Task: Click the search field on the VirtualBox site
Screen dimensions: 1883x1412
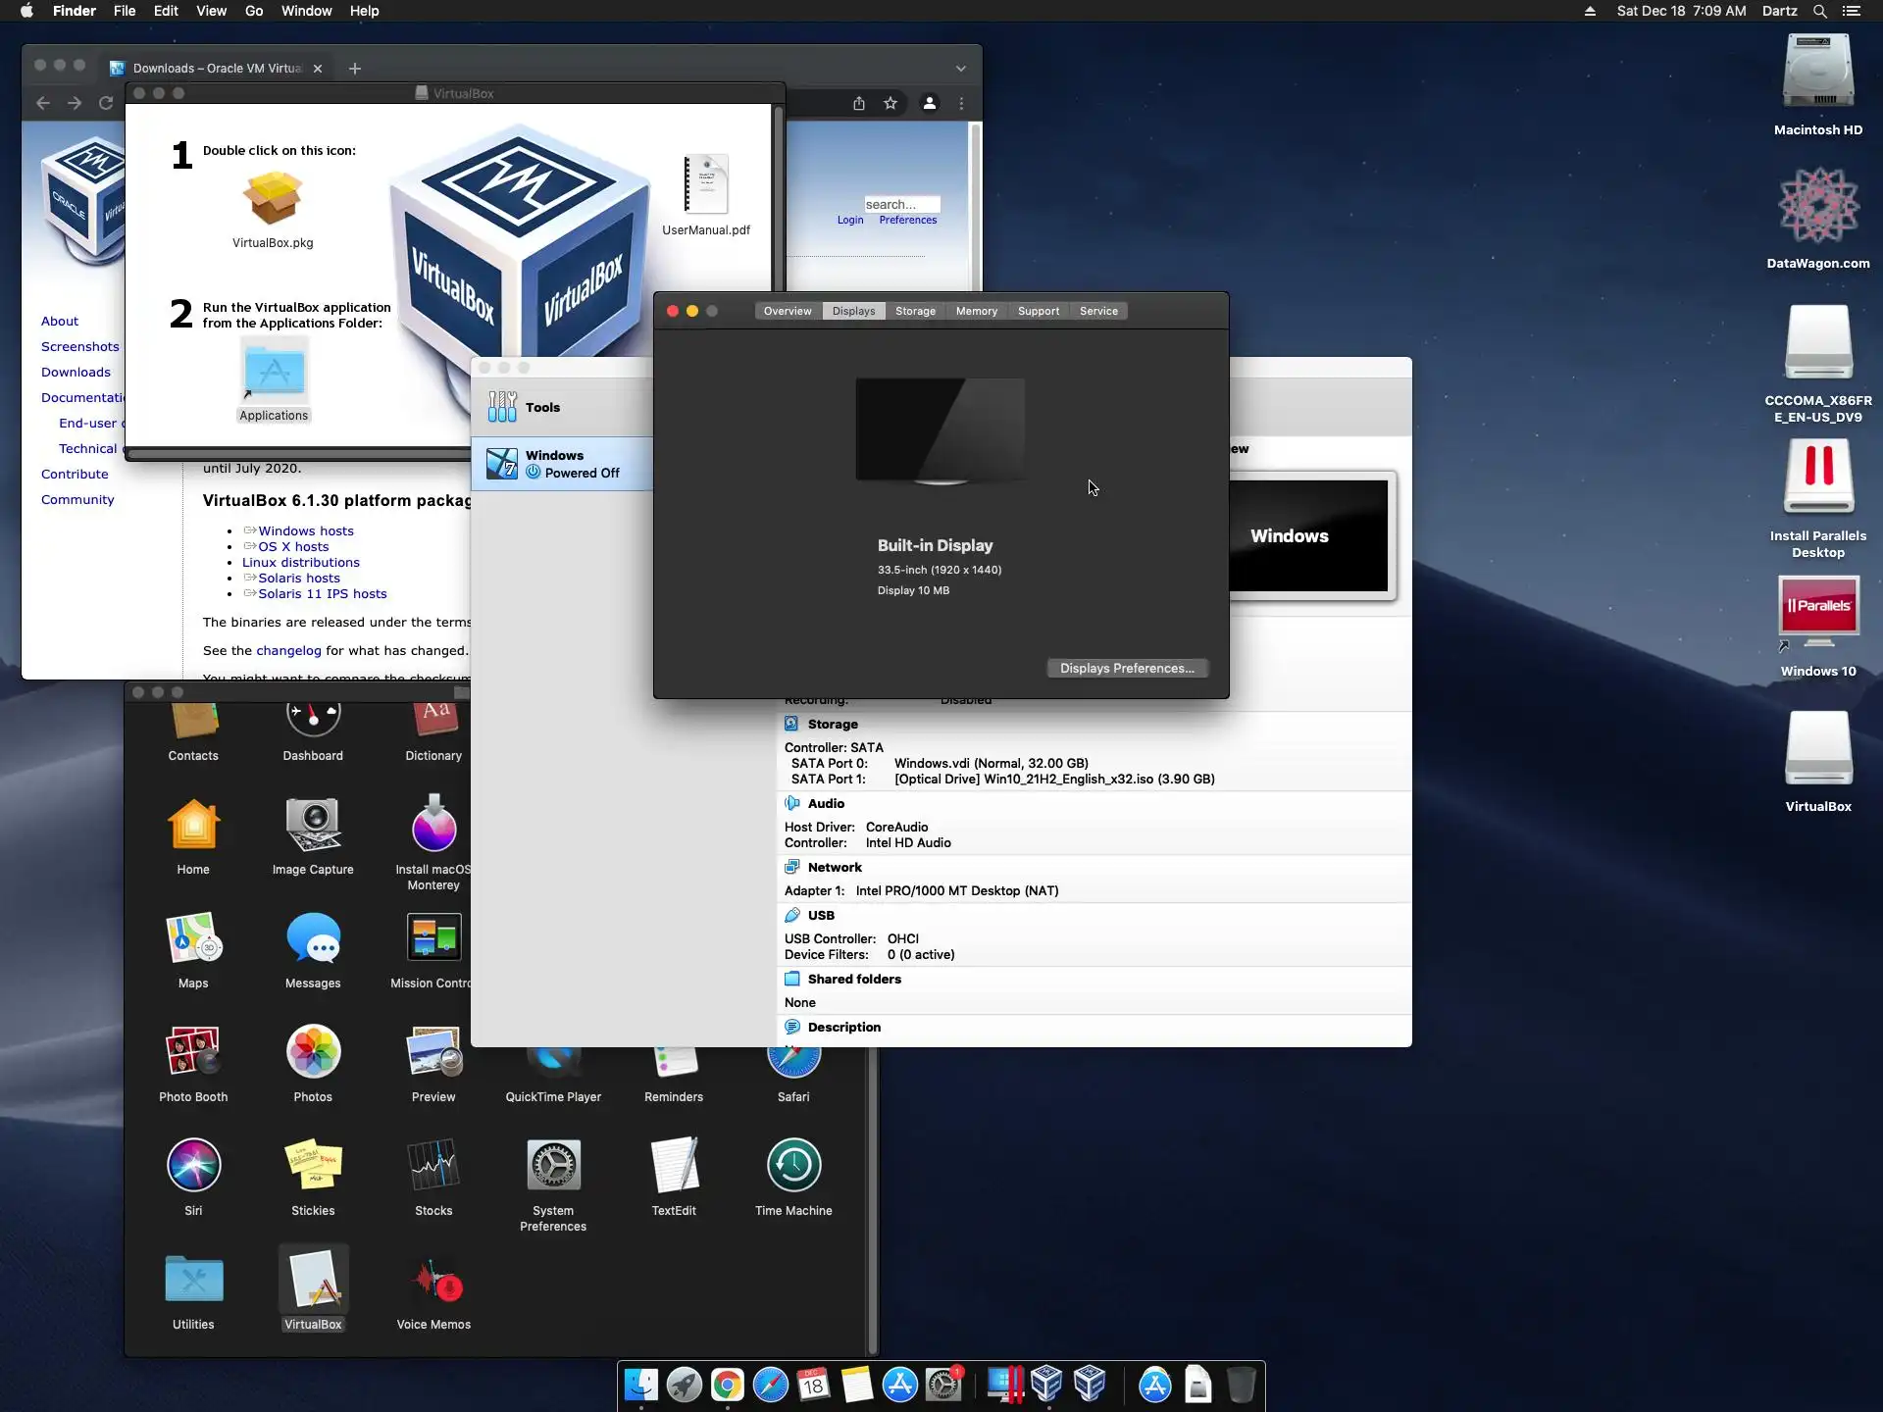Action: tap(901, 204)
